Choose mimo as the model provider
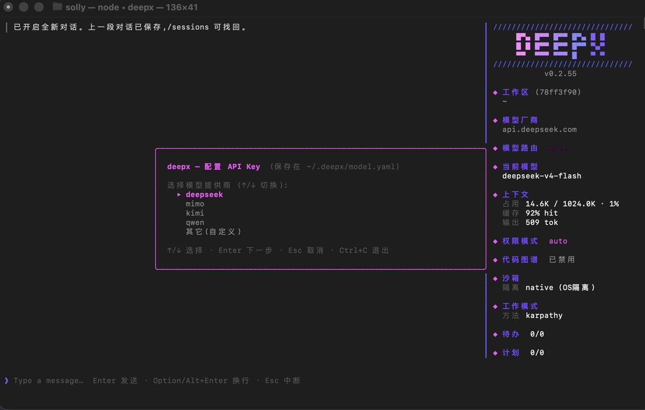645x410 pixels. [195, 204]
